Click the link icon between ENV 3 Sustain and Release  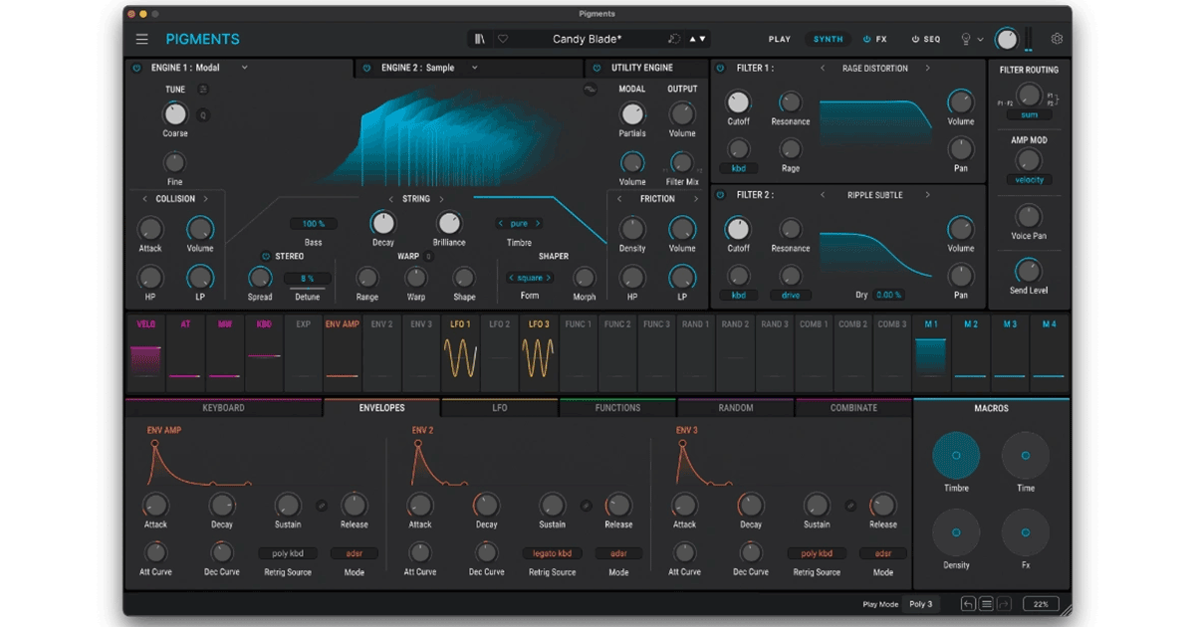click(x=850, y=506)
